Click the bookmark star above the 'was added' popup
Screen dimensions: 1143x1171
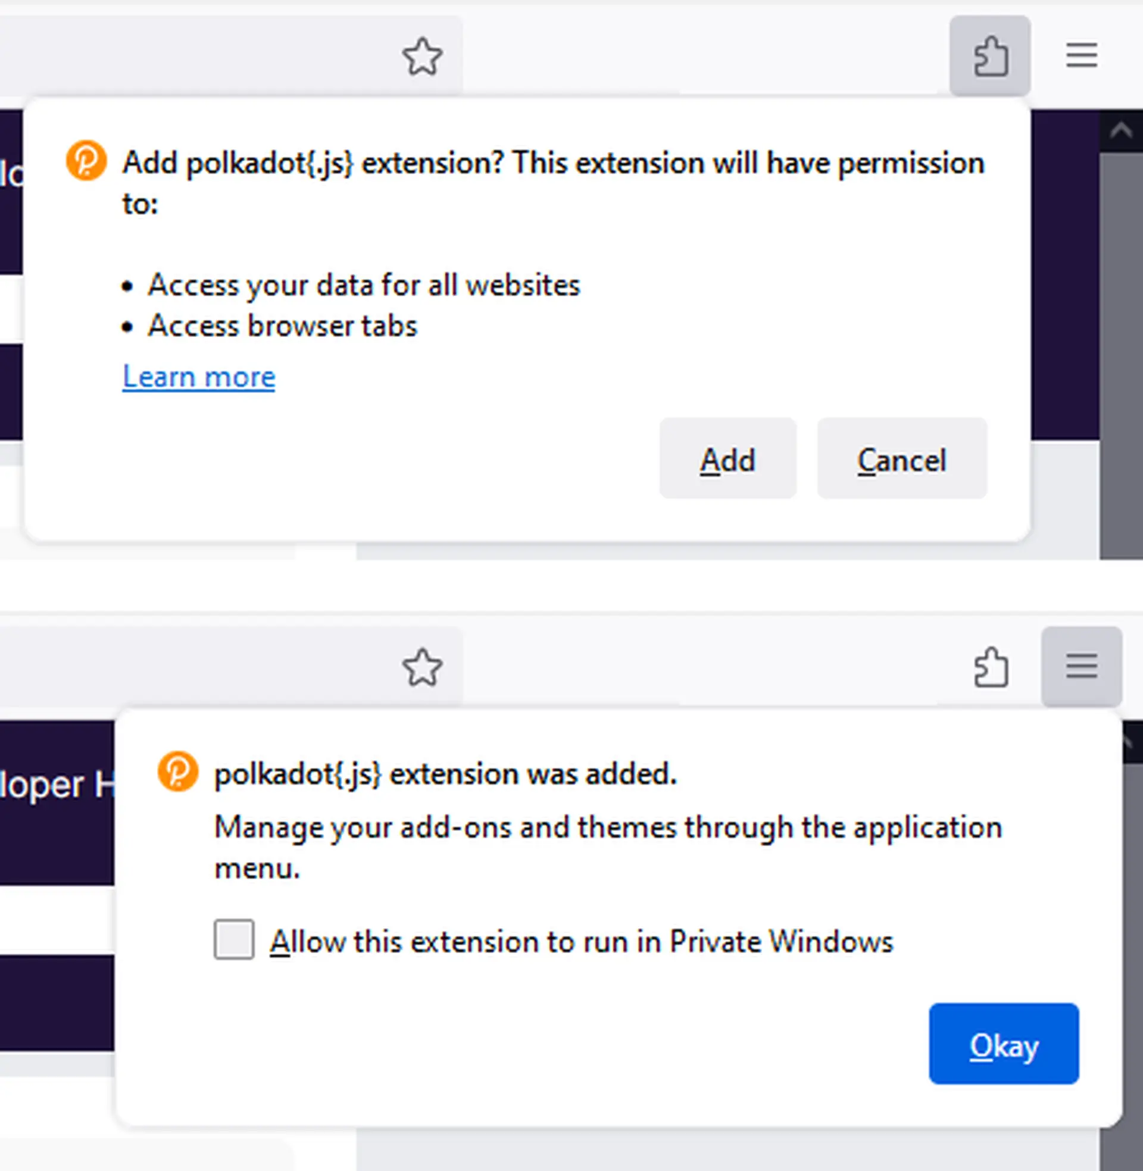coord(423,667)
